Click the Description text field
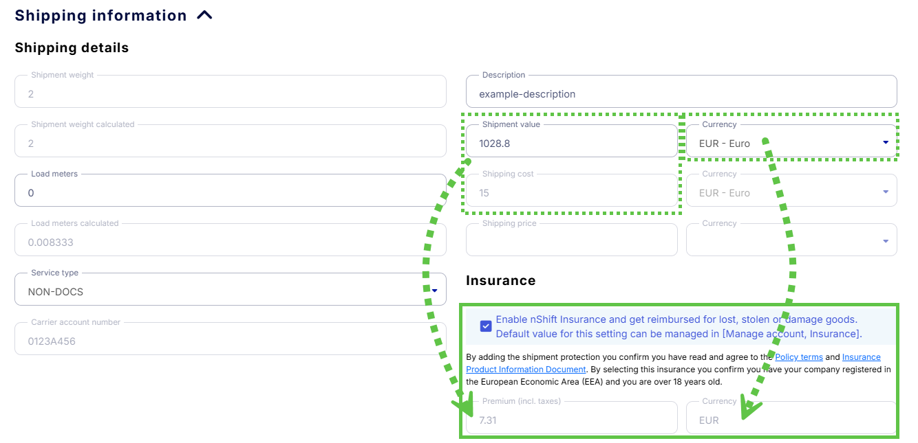 [x=681, y=94]
